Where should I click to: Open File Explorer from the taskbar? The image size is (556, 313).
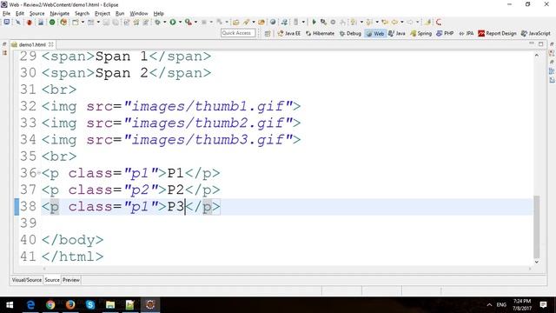(110, 305)
